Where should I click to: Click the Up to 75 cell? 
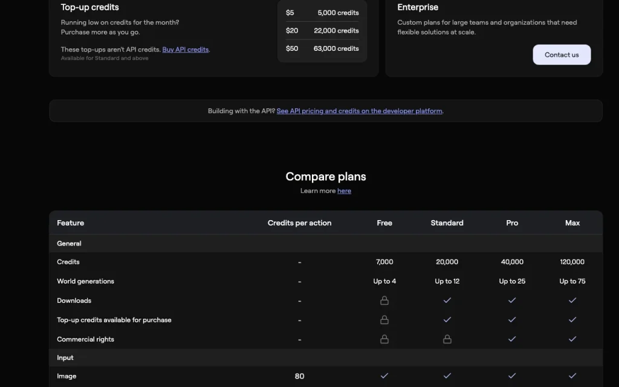[572, 281]
